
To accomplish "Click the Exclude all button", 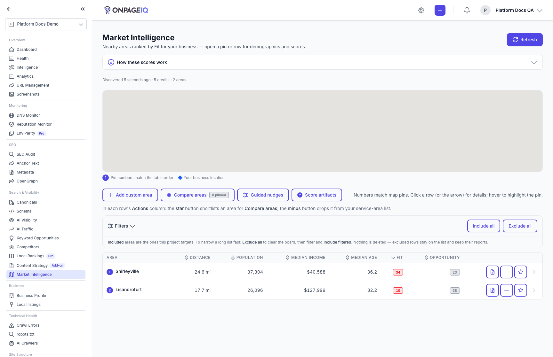I will tap(520, 226).
